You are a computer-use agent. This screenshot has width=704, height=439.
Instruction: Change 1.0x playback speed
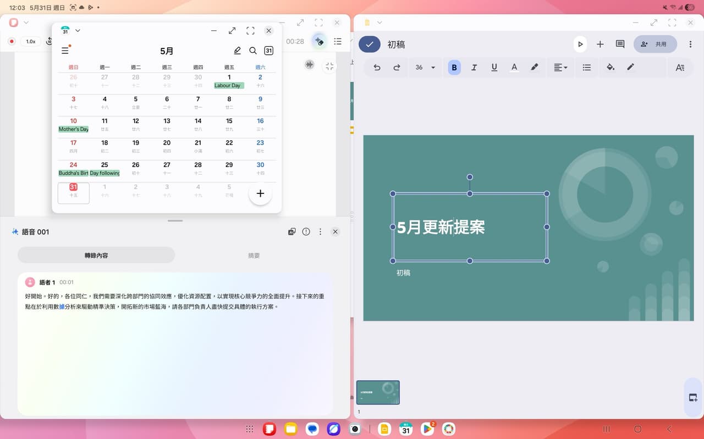(x=31, y=41)
